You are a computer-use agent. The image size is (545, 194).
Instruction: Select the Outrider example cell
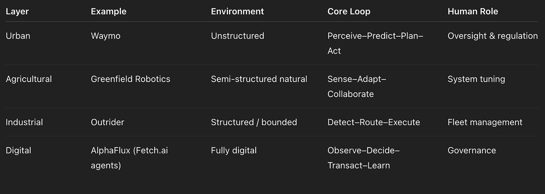[x=107, y=122]
